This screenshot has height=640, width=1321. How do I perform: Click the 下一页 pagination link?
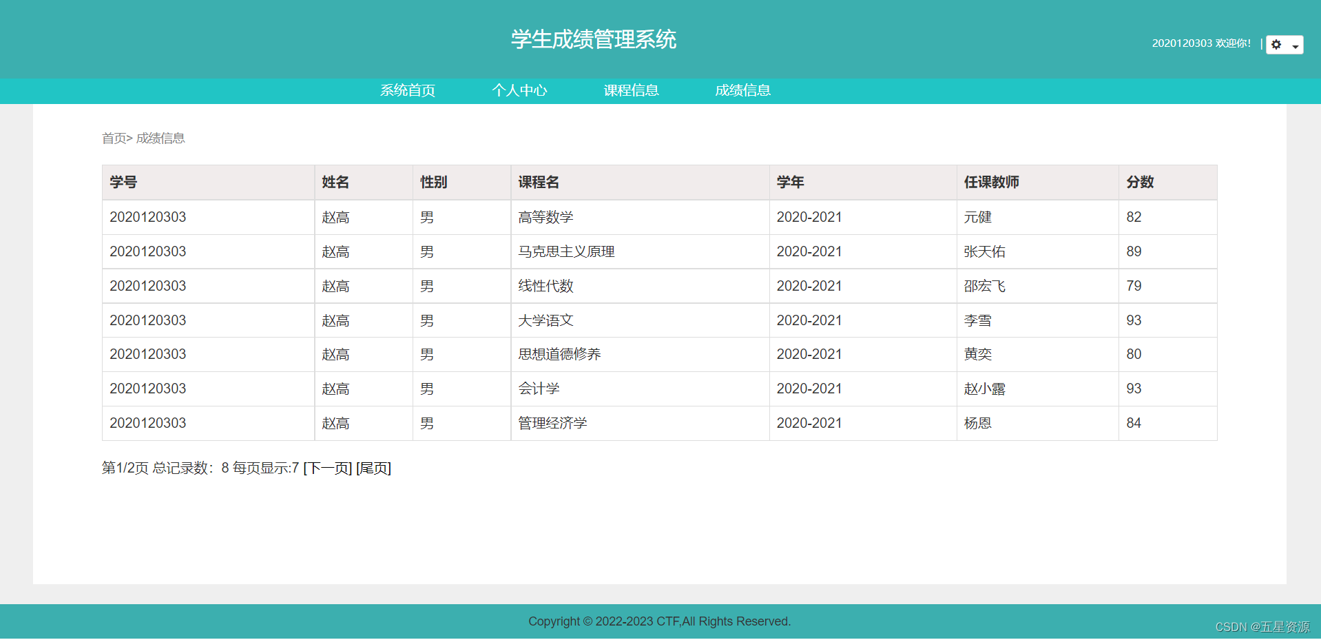coord(328,468)
